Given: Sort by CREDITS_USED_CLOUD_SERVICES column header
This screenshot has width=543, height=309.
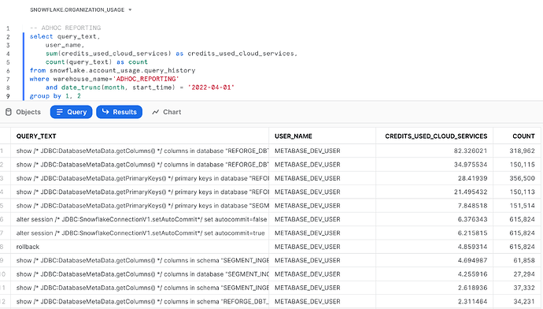Looking at the screenshot, I should coord(434,136).
